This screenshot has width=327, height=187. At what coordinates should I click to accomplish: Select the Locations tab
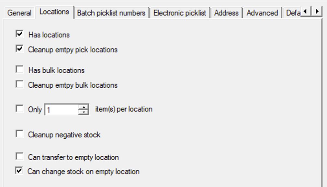click(54, 12)
